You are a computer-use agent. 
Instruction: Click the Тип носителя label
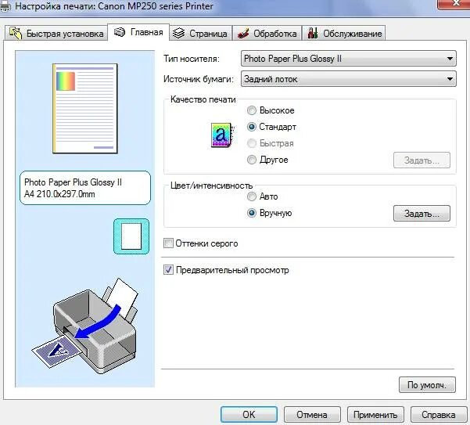192,59
